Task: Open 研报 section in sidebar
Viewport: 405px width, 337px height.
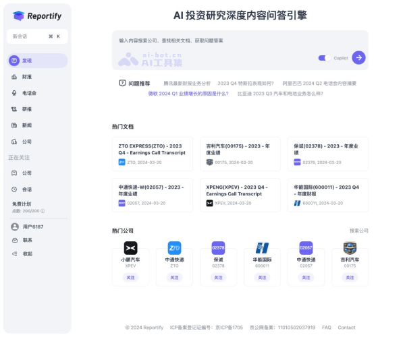Action: click(27, 109)
